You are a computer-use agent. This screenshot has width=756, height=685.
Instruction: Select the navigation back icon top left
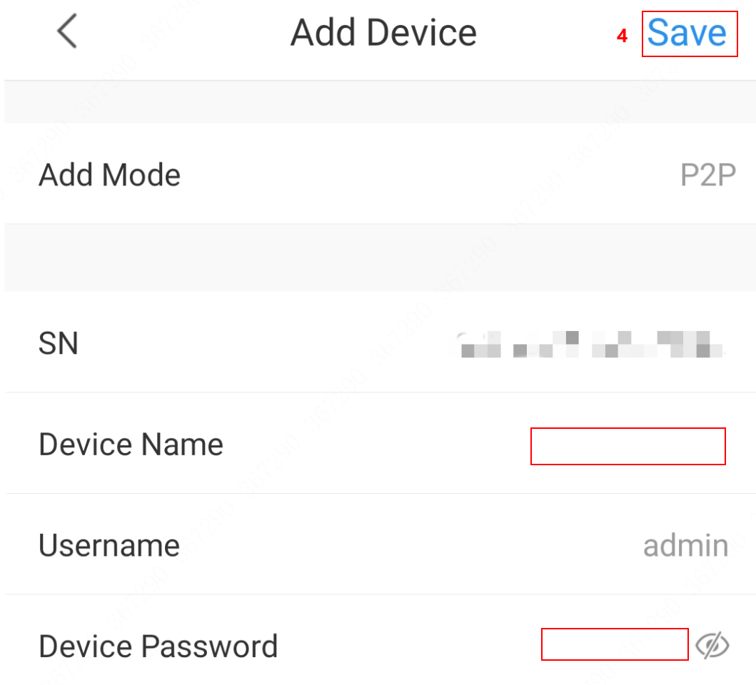click(x=66, y=31)
